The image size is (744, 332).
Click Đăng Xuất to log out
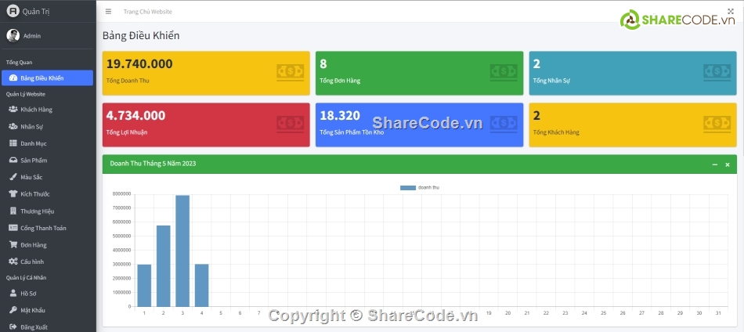[x=47, y=327]
